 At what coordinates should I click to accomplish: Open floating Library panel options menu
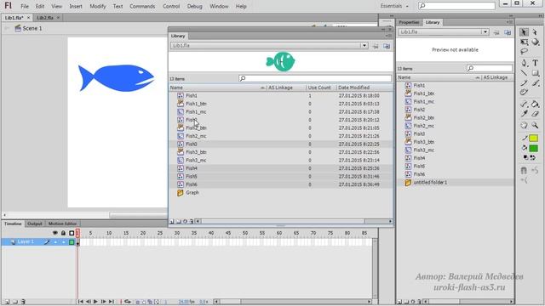(x=387, y=36)
